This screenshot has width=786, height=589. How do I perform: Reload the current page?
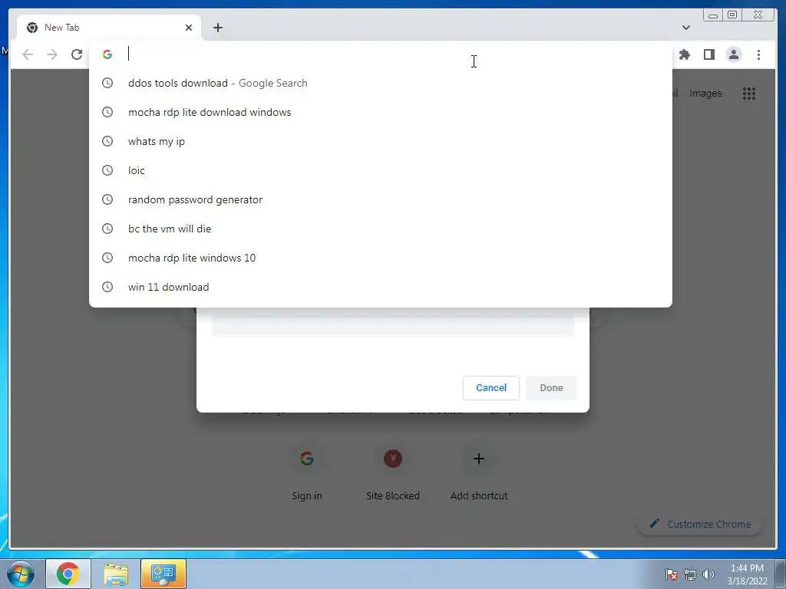[77, 54]
